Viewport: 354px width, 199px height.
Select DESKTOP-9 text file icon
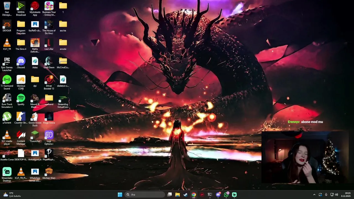[x=21, y=155]
